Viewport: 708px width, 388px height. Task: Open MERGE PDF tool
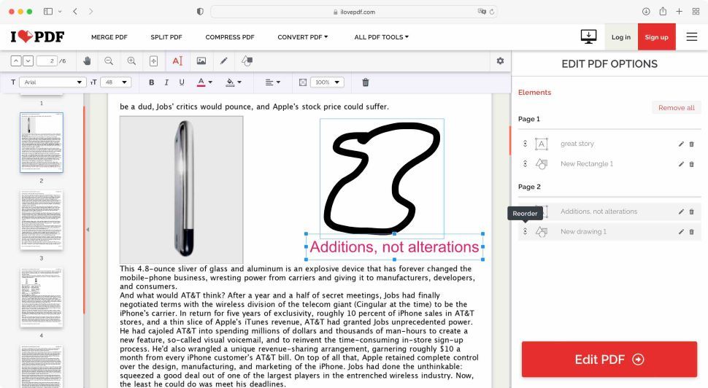point(109,37)
